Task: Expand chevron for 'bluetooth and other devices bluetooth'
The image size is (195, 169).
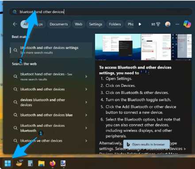Action: [x=86, y=128]
